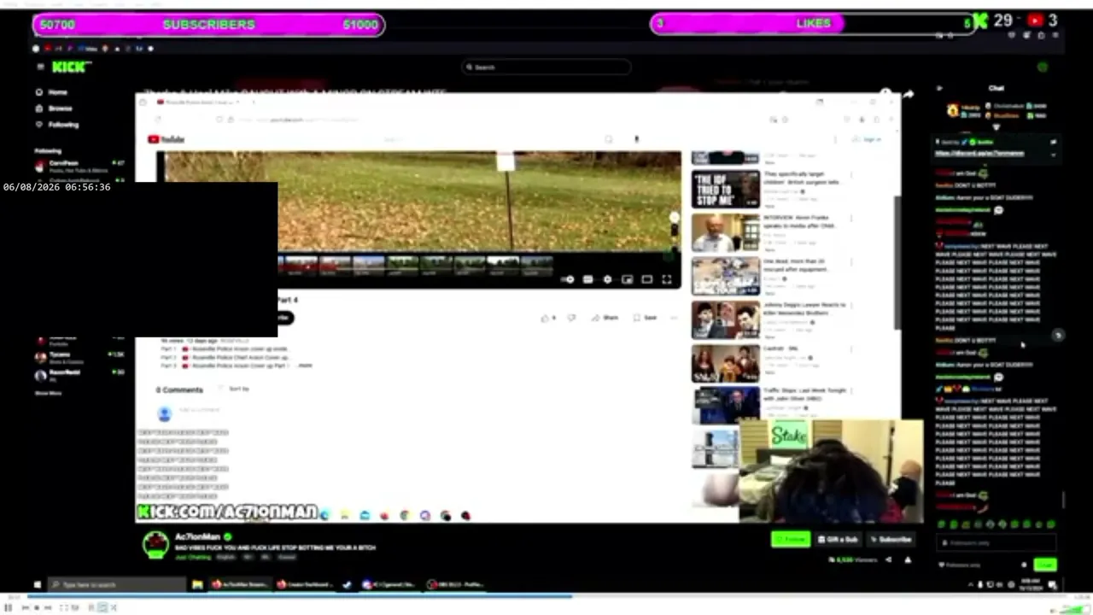Open more actions next to Save
Screen dimensions: 1093x615
[674, 318]
